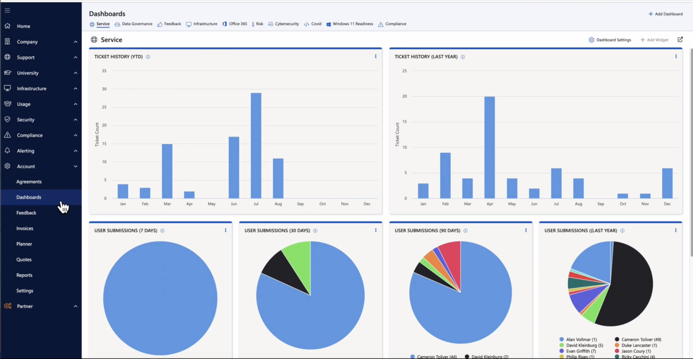This screenshot has height=359, width=693.
Task: Click the Dashboard Settings gear icon
Action: pos(591,40)
